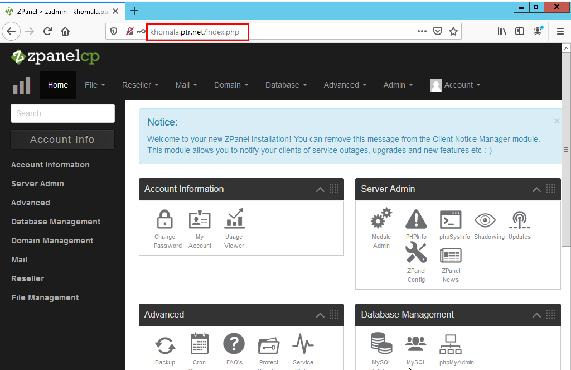
Task: Click the drag-grid handle on Account Information
Action: pos(334,189)
